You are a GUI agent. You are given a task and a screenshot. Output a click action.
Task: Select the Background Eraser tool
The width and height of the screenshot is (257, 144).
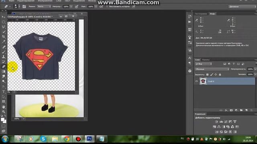(x=4, y=67)
